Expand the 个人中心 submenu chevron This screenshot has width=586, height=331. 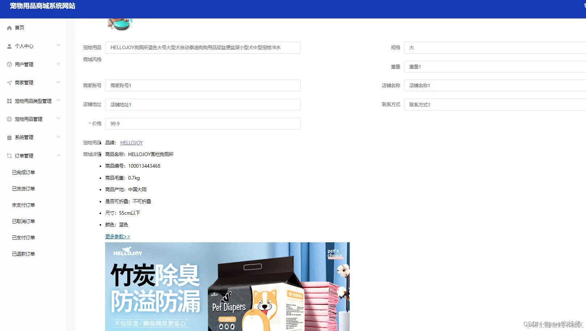[58, 46]
